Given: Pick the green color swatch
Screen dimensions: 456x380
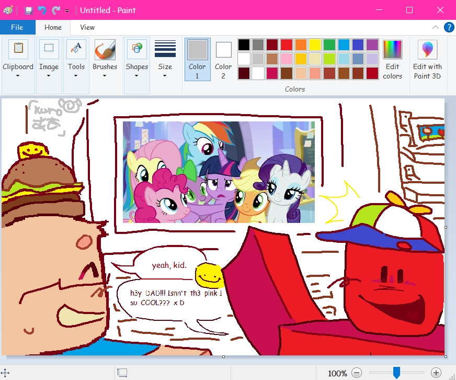Looking at the screenshot, I should tap(329, 45).
